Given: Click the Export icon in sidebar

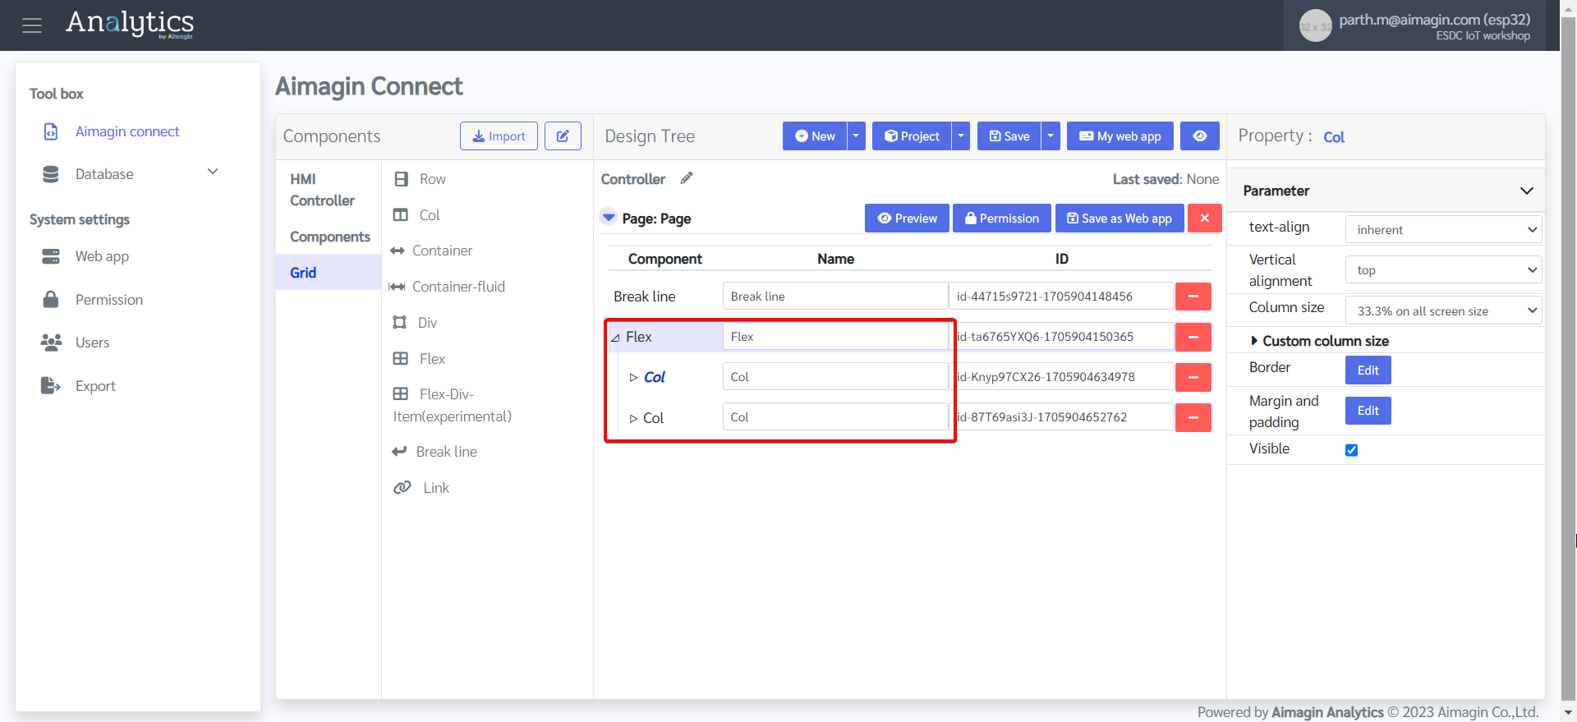Looking at the screenshot, I should point(51,385).
